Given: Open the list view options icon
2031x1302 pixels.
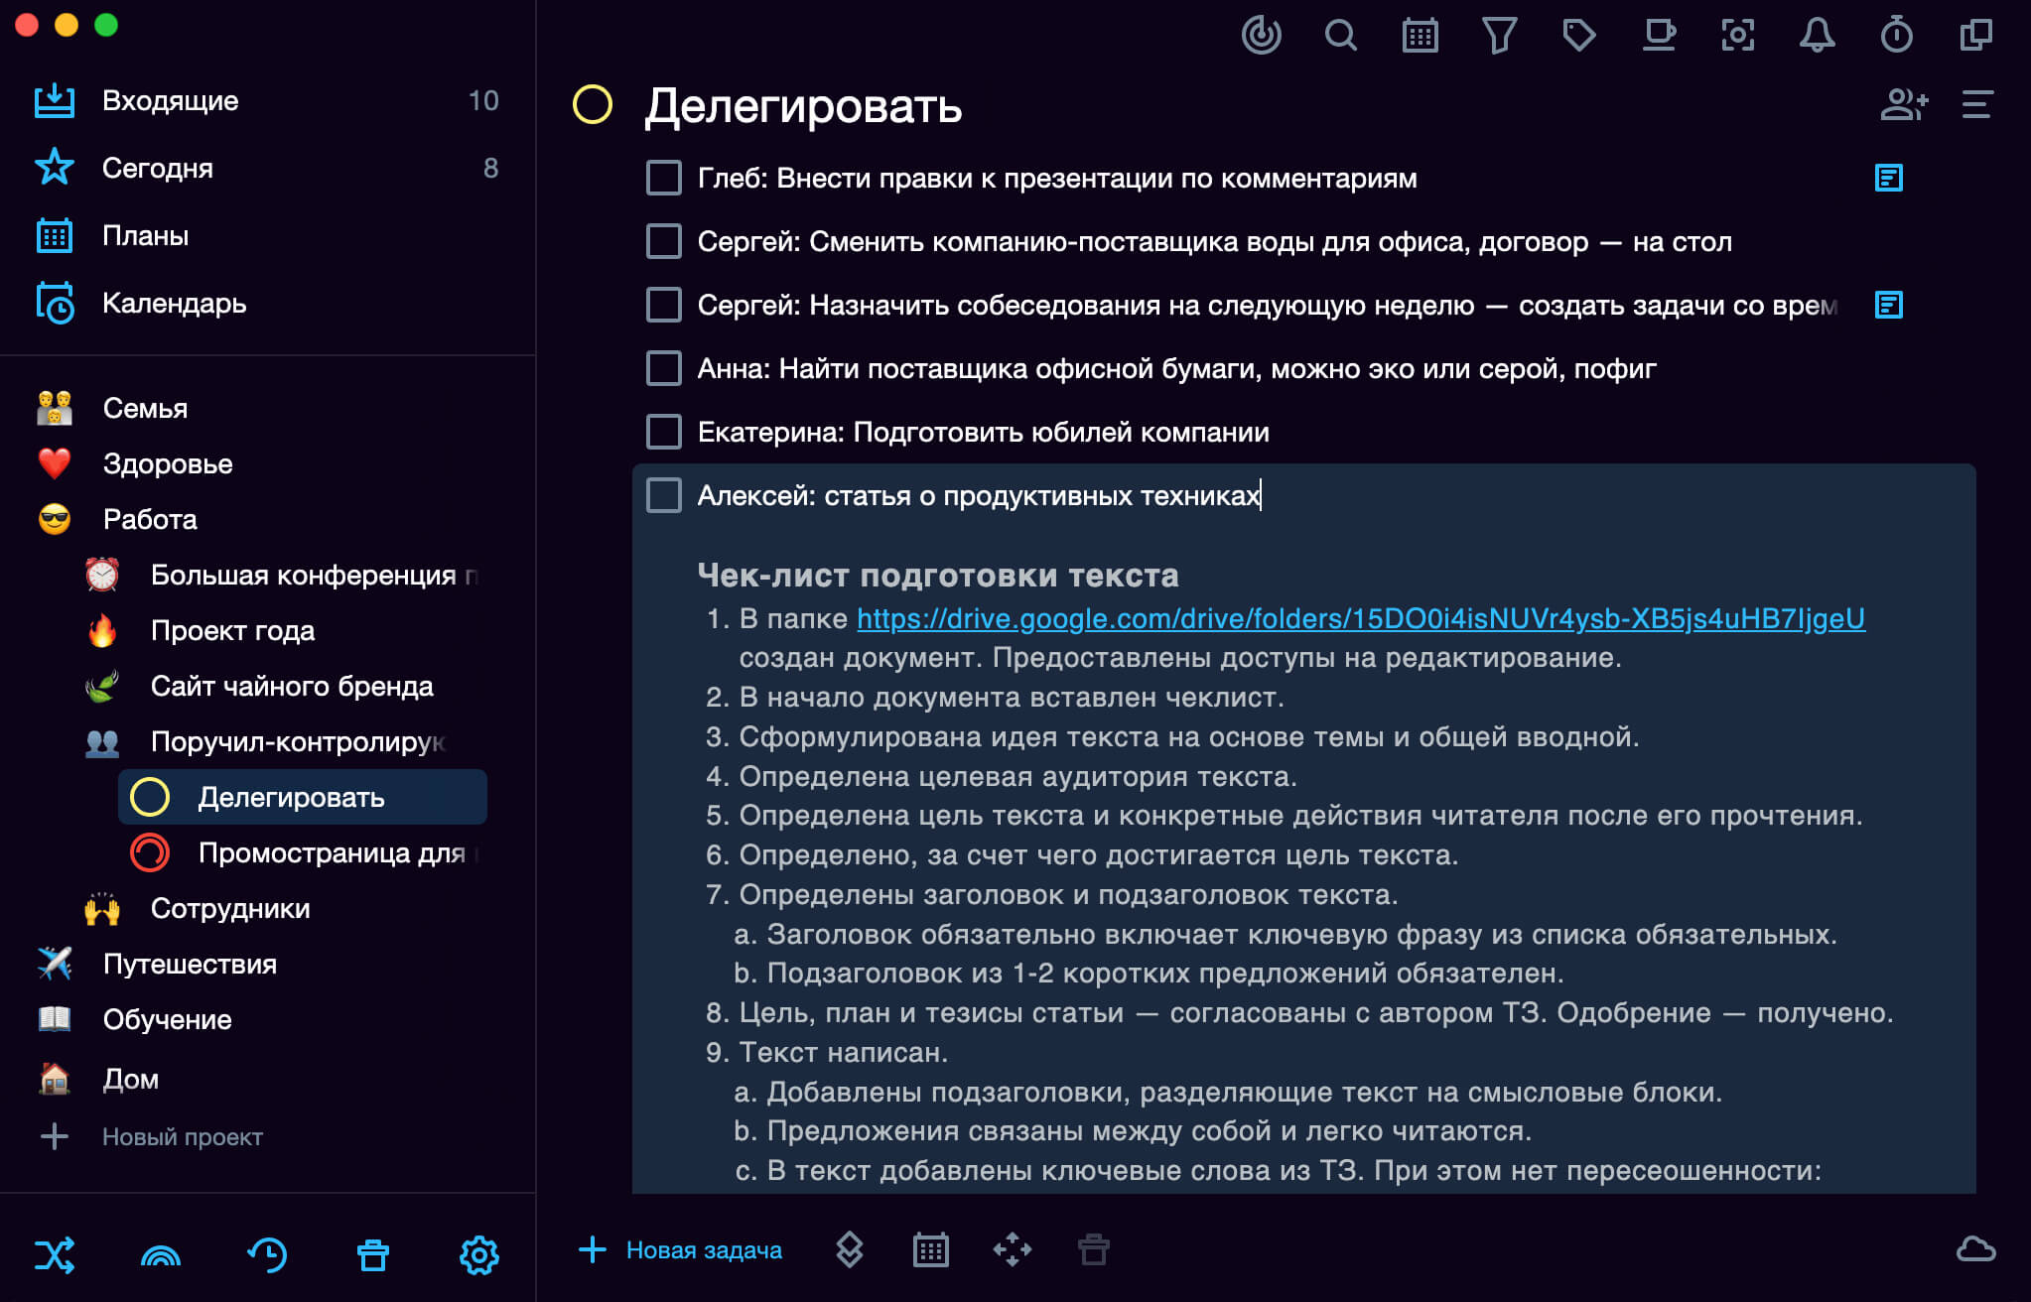Looking at the screenshot, I should (1976, 104).
